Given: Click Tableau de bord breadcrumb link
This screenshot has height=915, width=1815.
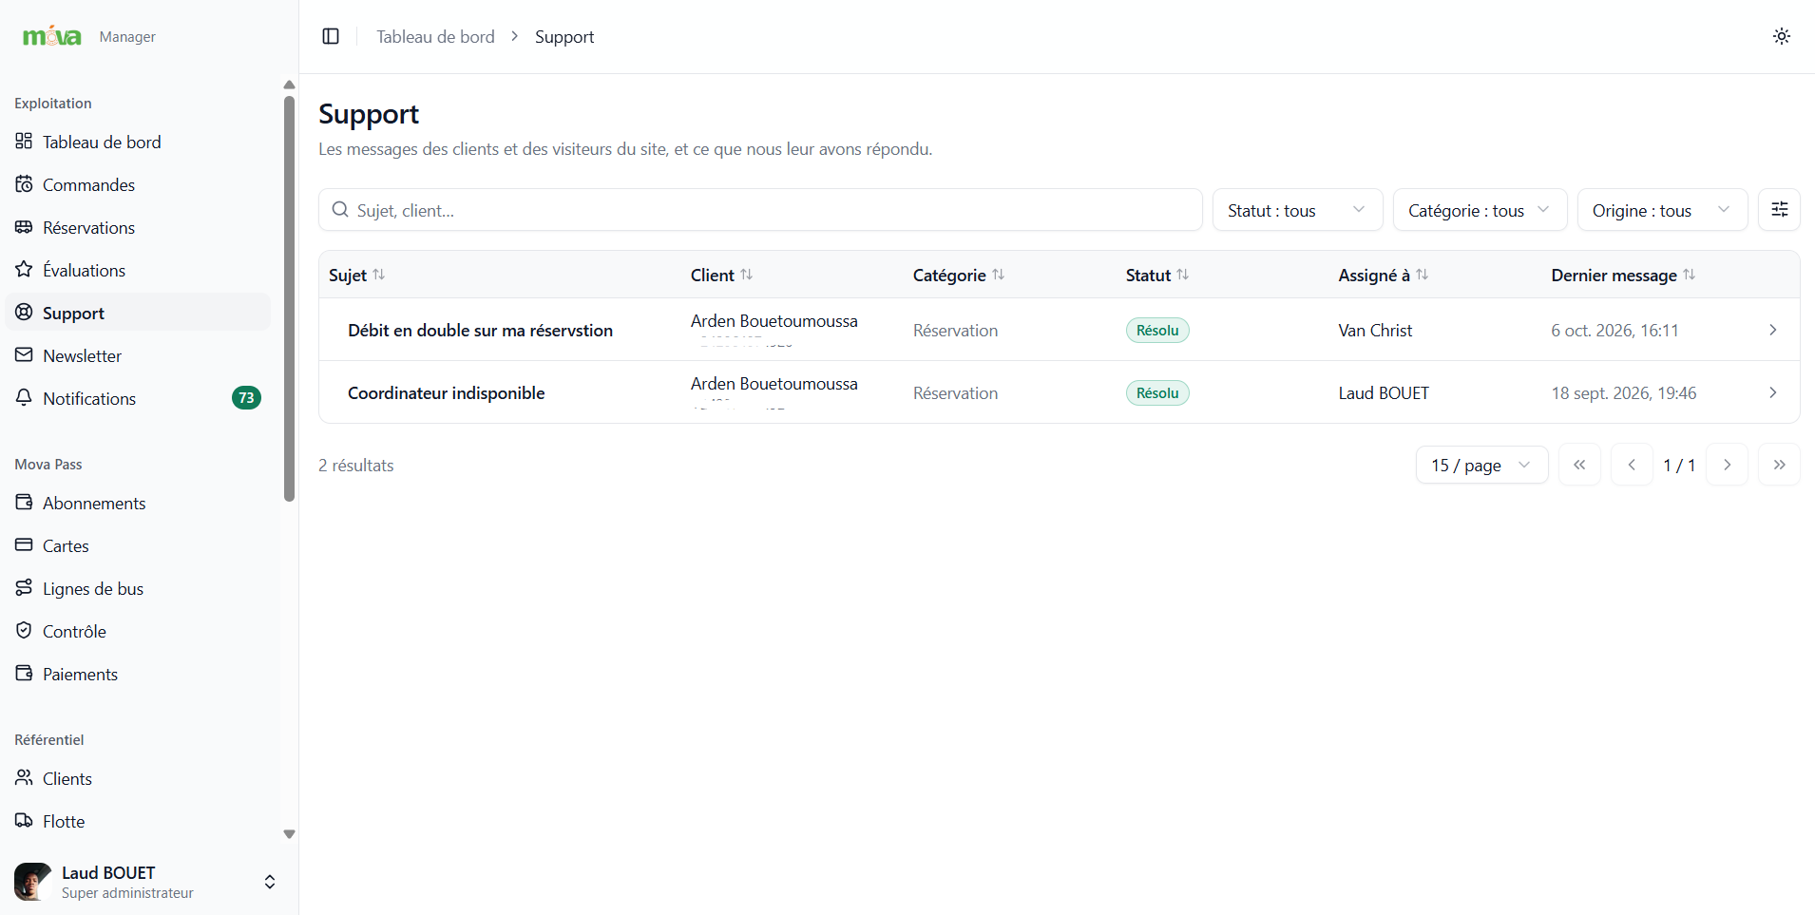Looking at the screenshot, I should [435, 36].
